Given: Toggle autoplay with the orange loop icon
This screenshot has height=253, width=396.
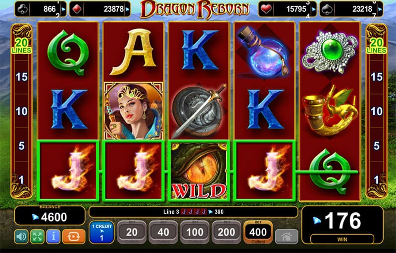Looking at the screenshot, I should [x=73, y=237].
